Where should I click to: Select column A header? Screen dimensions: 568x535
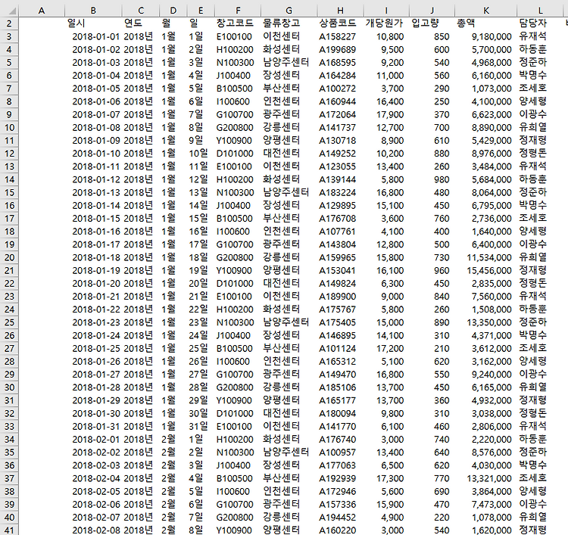pos(42,11)
